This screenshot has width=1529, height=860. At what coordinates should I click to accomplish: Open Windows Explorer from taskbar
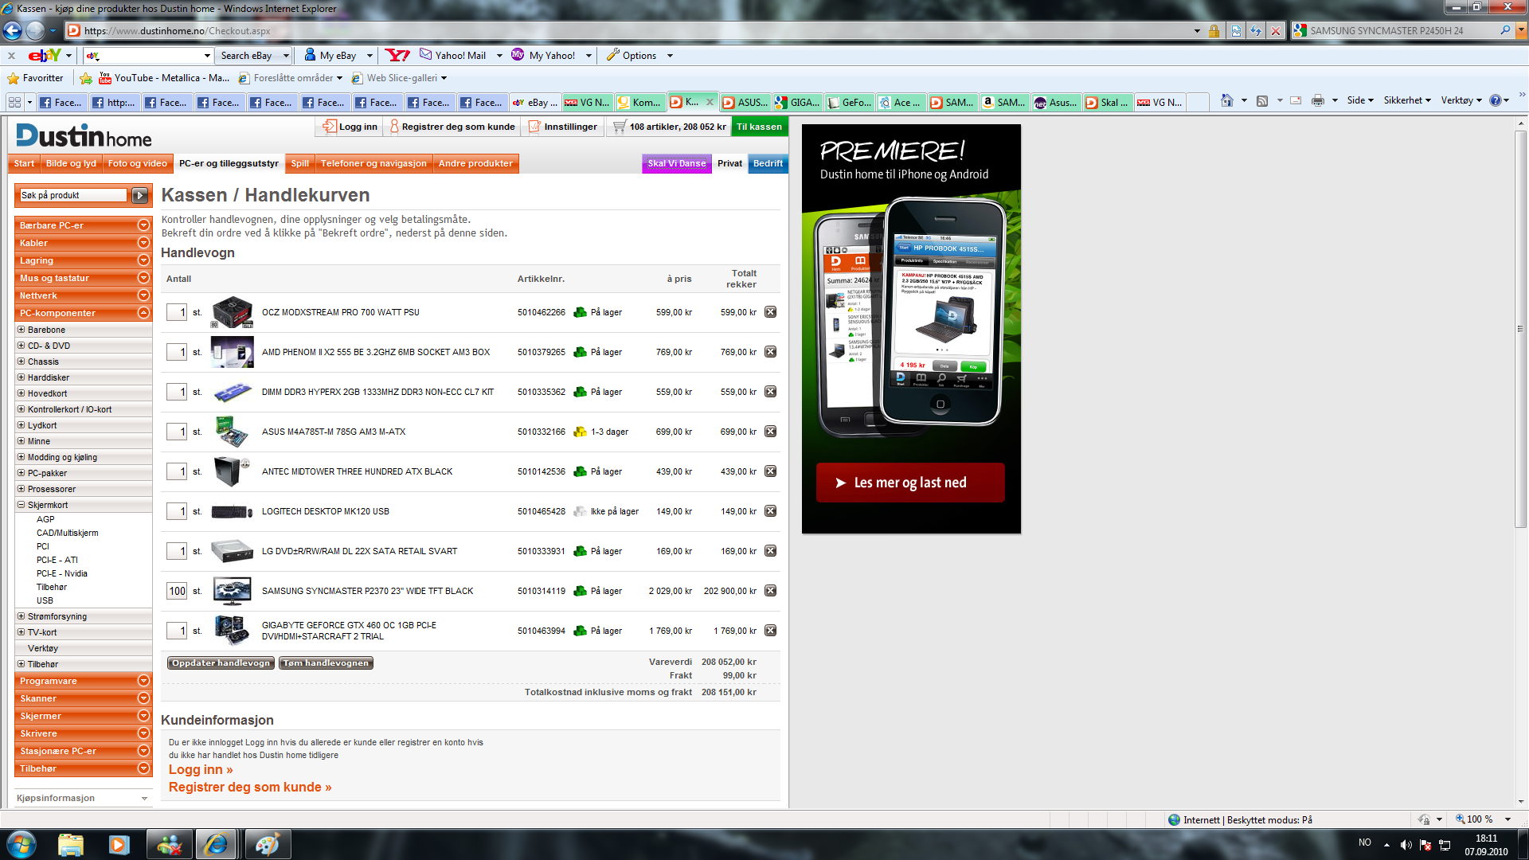71,844
